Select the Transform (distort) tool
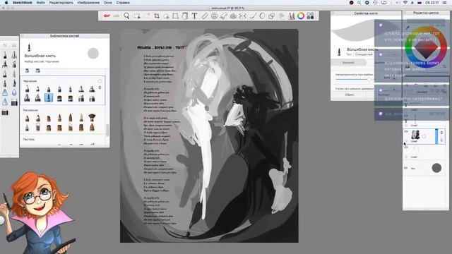The image size is (452, 254). pyautogui.click(x=175, y=16)
